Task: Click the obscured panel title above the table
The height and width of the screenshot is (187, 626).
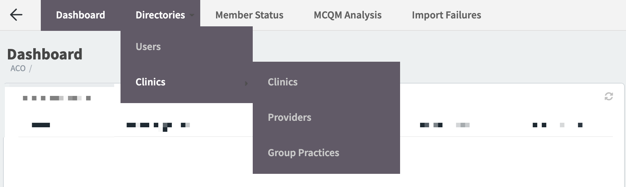Action: [x=57, y=98]
